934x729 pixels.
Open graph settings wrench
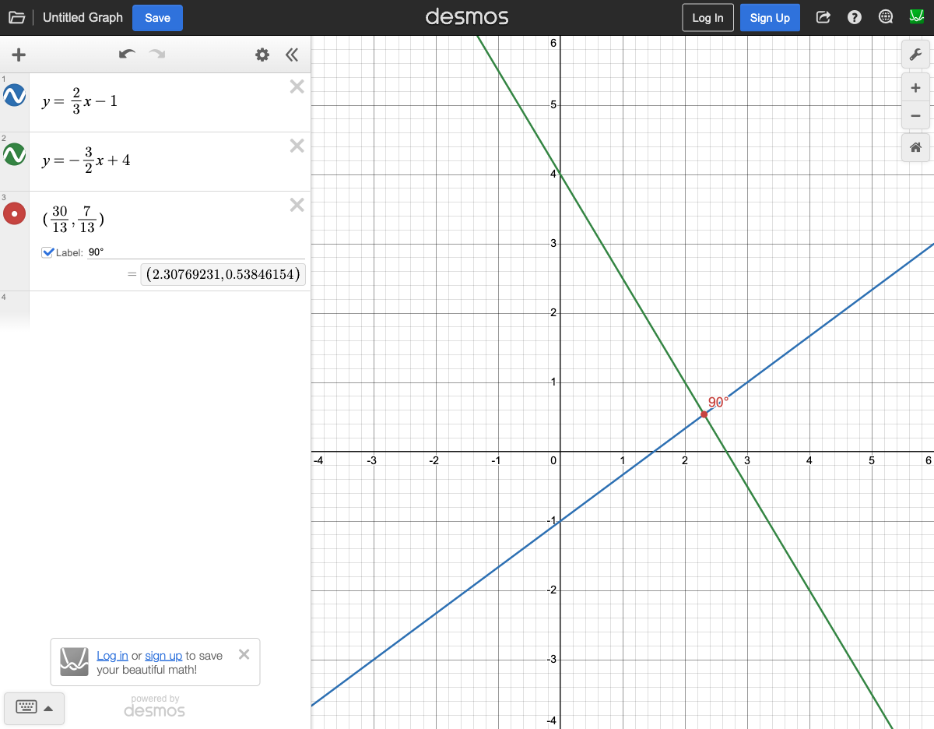[x=916, y=55]
